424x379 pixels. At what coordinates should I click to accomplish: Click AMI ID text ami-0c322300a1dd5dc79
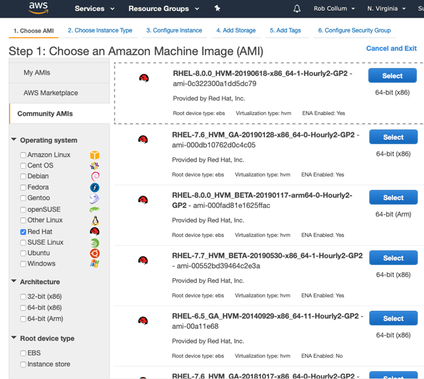tap(215, 84)
